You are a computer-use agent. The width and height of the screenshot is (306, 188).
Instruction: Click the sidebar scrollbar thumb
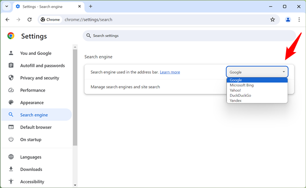pos(75,97)
